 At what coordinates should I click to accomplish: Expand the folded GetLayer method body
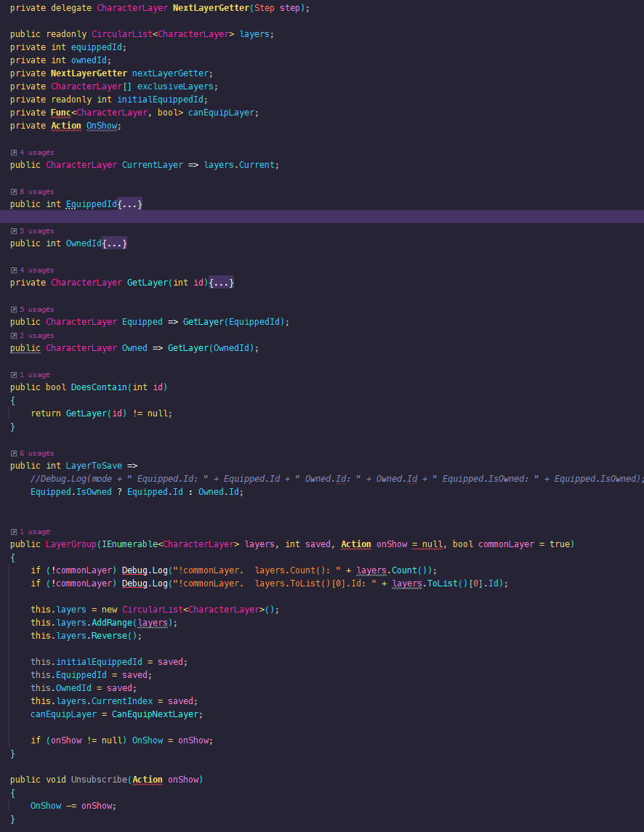(222, 283)
